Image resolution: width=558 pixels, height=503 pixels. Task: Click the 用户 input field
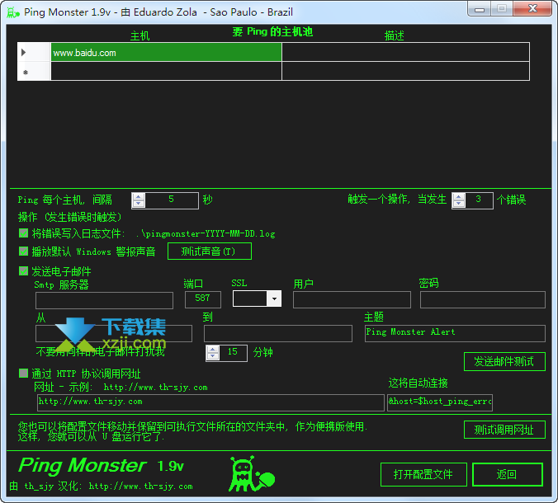click(352, 299)
